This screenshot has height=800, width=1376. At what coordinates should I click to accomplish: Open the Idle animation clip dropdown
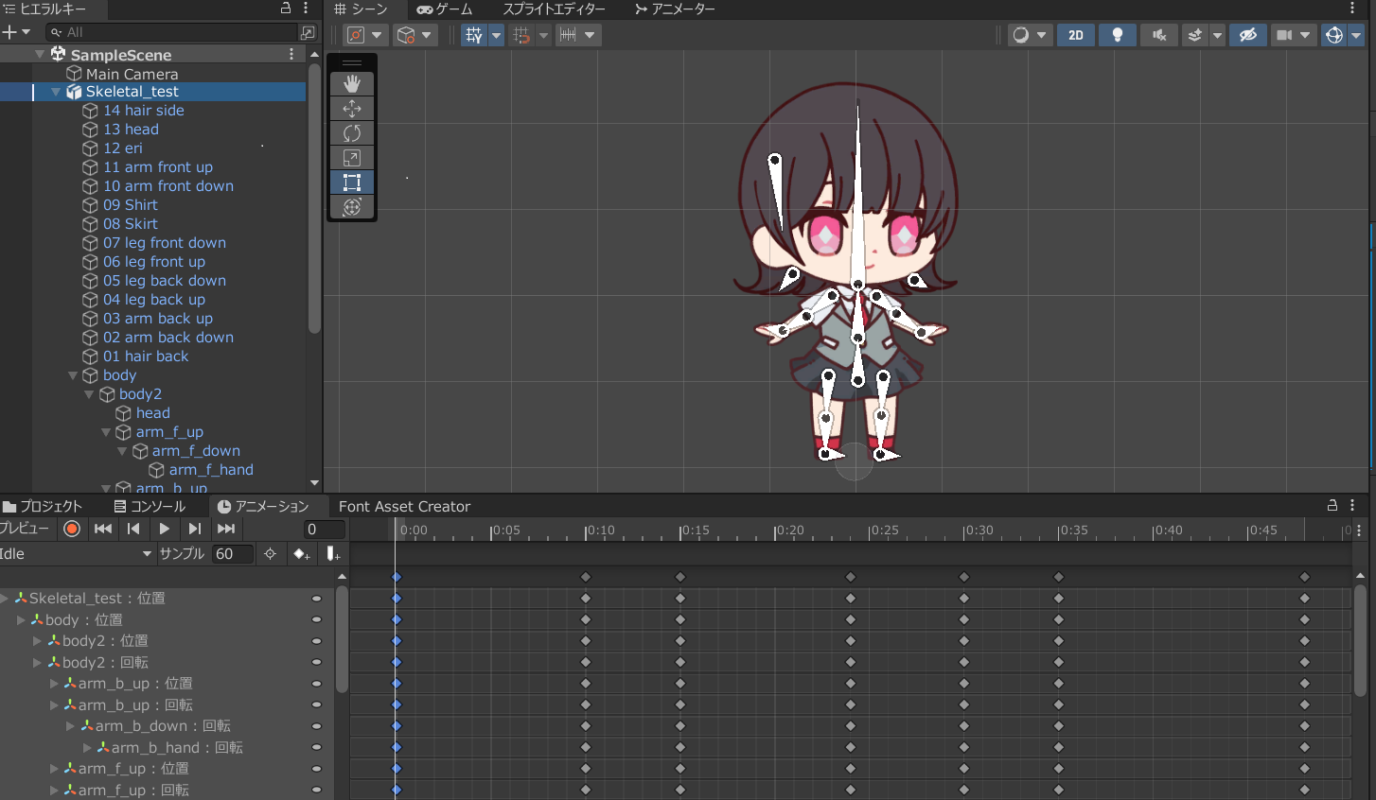pyautogui.click(x=76, y=554)
